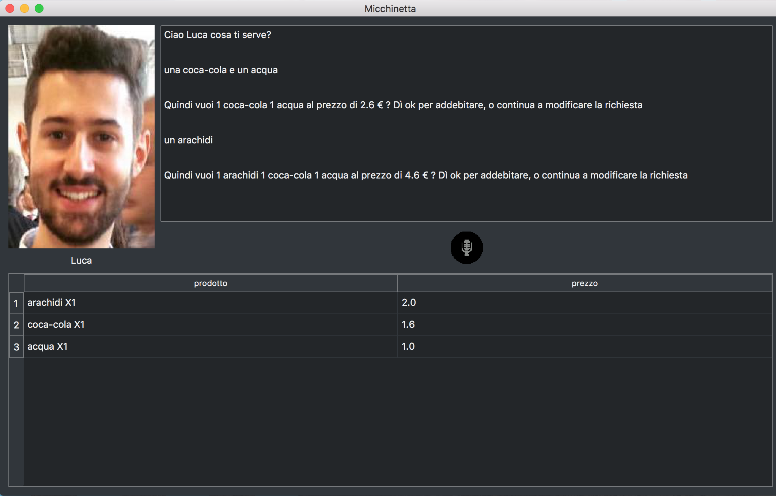776x496 pixels.
Task: Select row header number 2
Action: coord(16,325)
